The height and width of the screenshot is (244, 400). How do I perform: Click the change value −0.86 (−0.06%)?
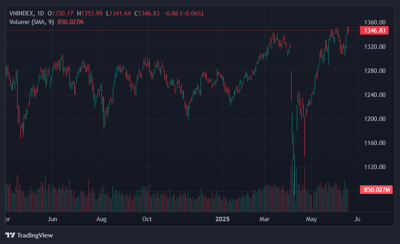coord(183,13)
